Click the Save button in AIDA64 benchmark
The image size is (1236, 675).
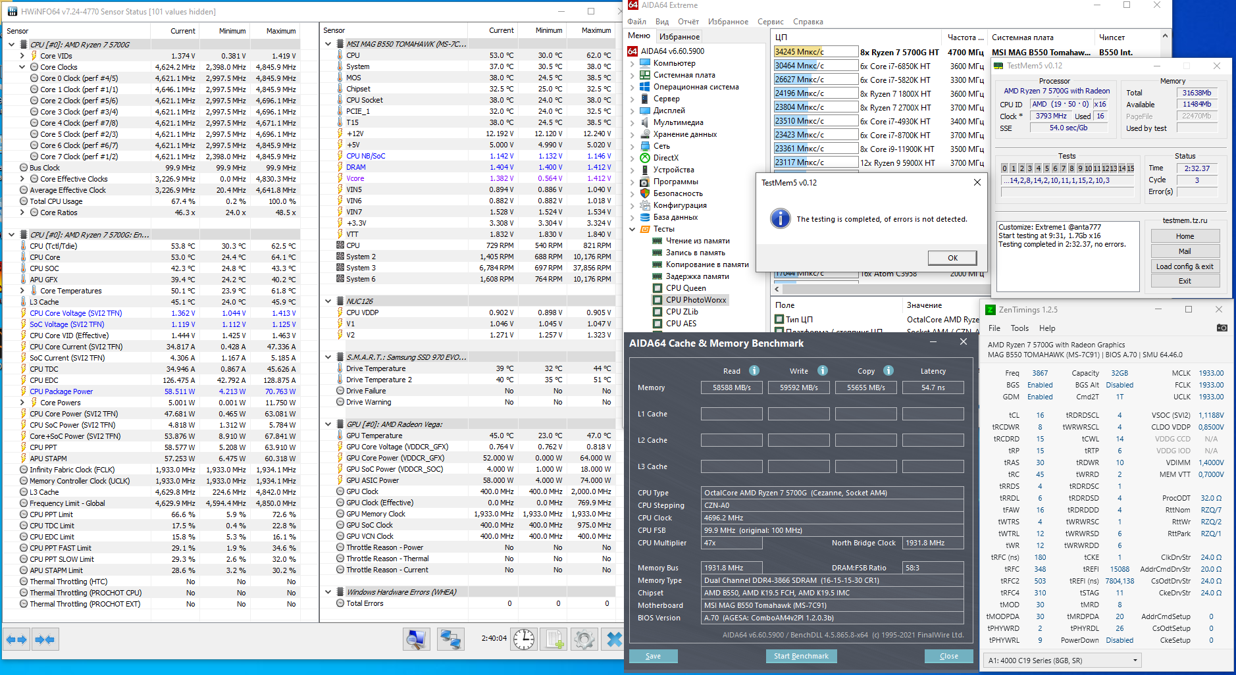coord(653,656)
